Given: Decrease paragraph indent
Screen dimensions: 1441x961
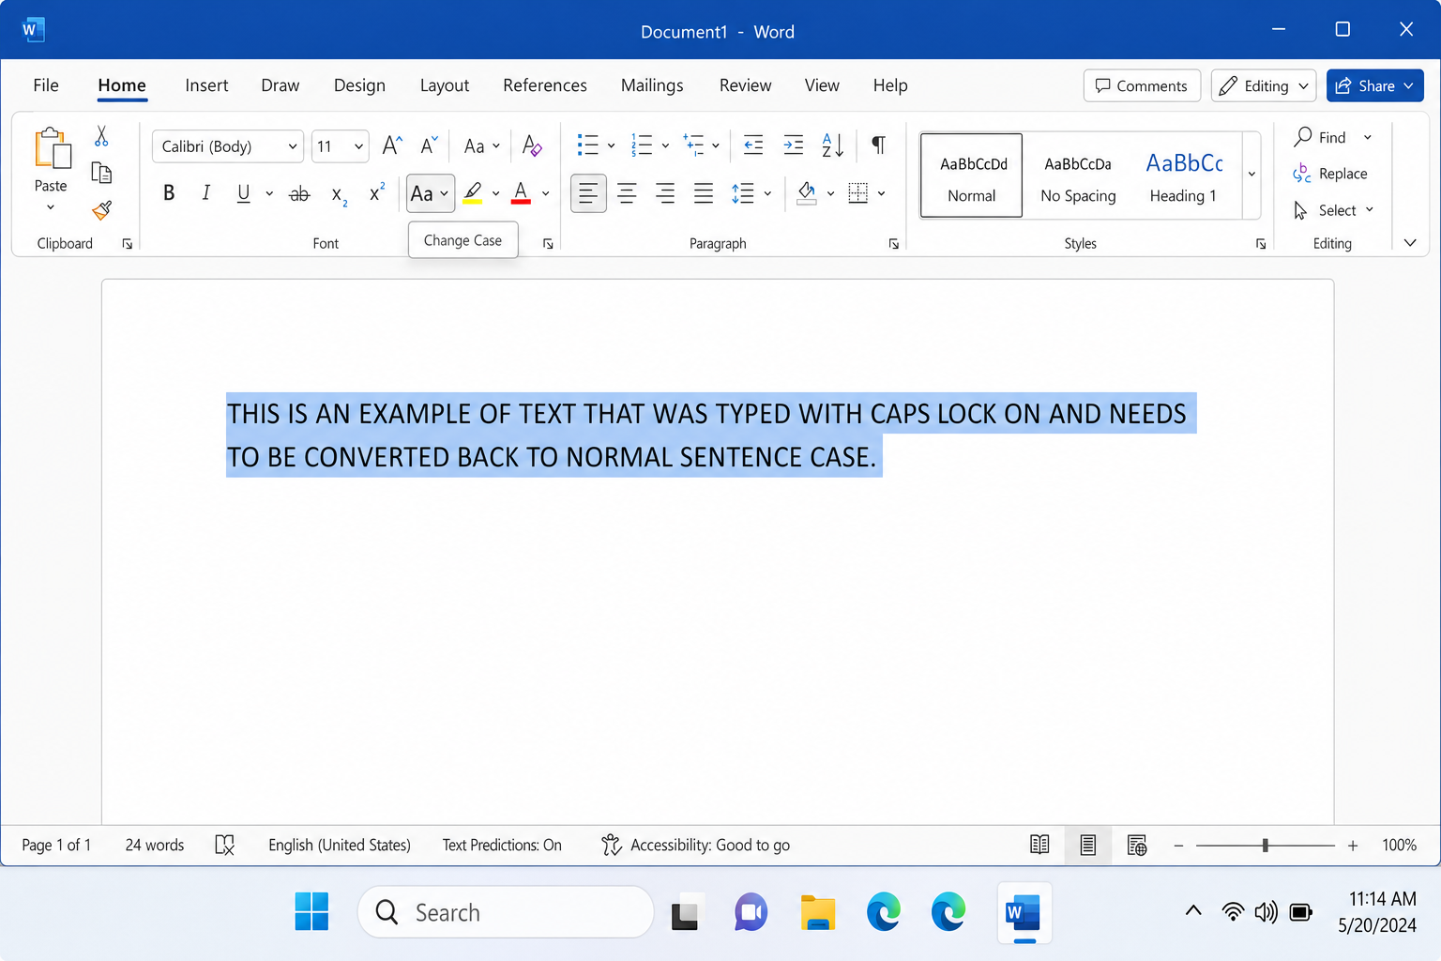Looking at the screenshot, I should click(753, 145).
